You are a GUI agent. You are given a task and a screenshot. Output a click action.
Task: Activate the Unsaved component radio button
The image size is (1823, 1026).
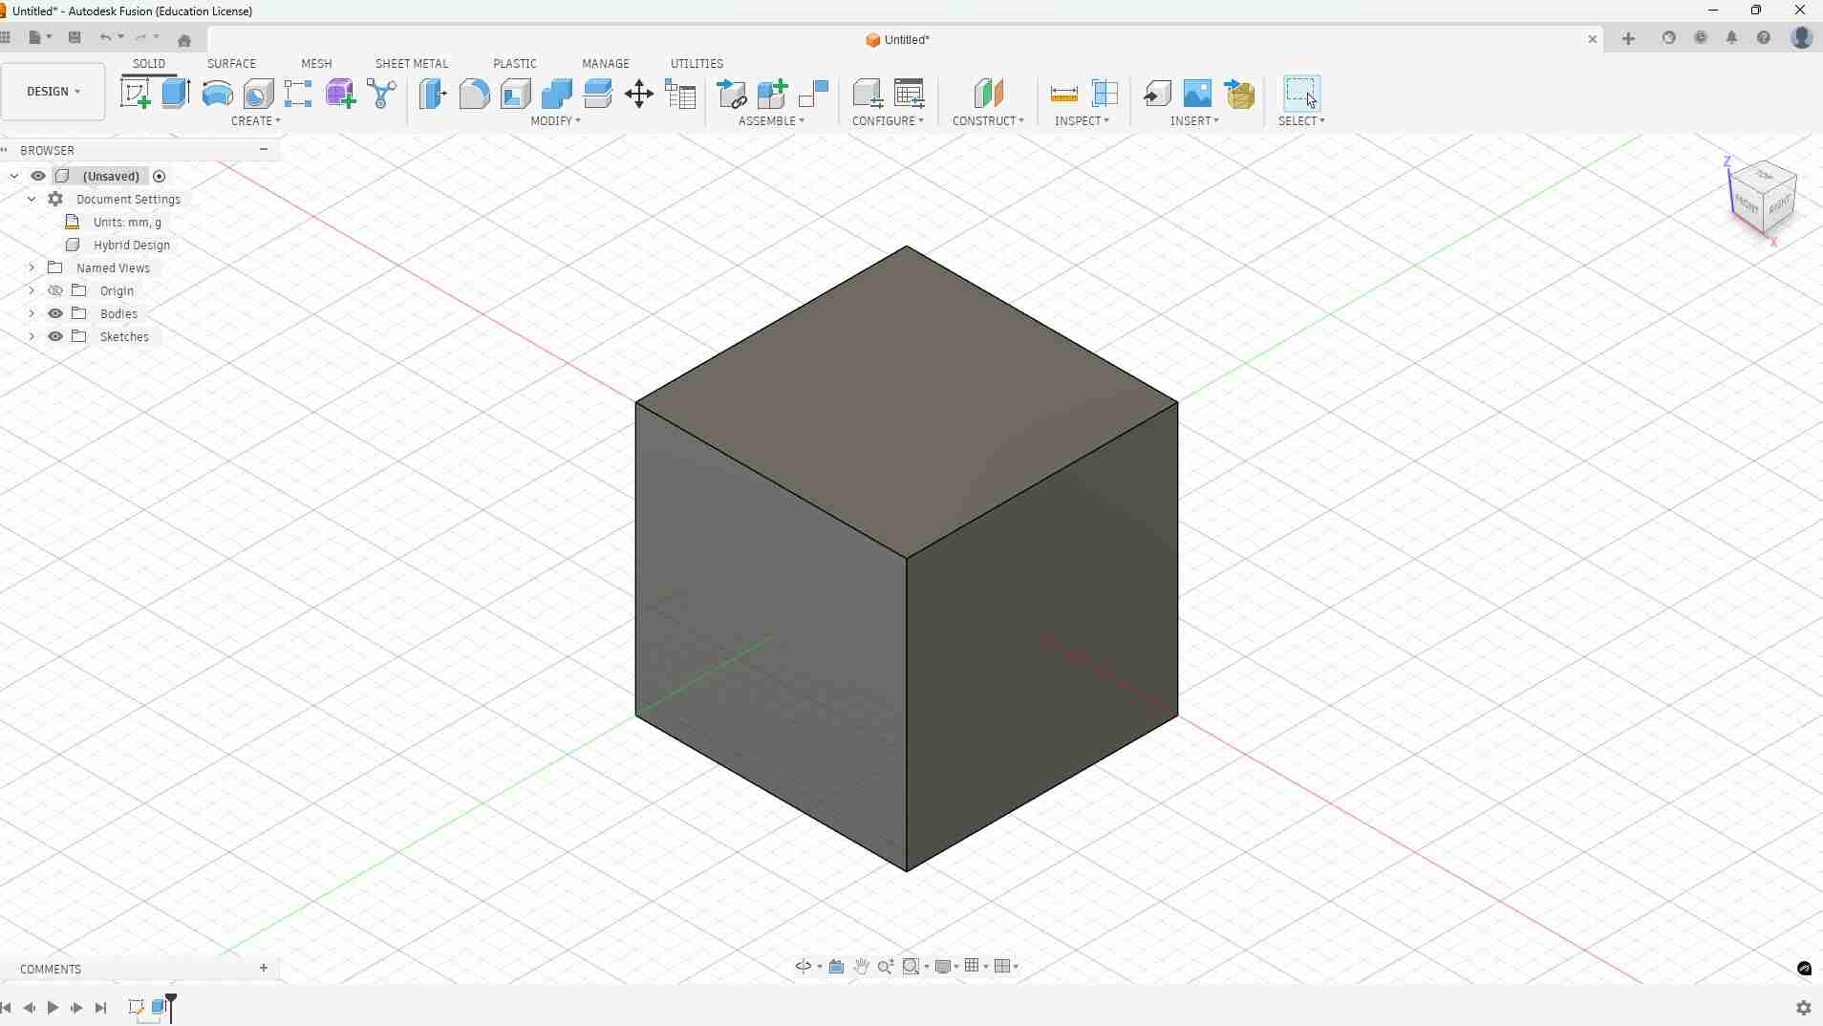point(160,176)
